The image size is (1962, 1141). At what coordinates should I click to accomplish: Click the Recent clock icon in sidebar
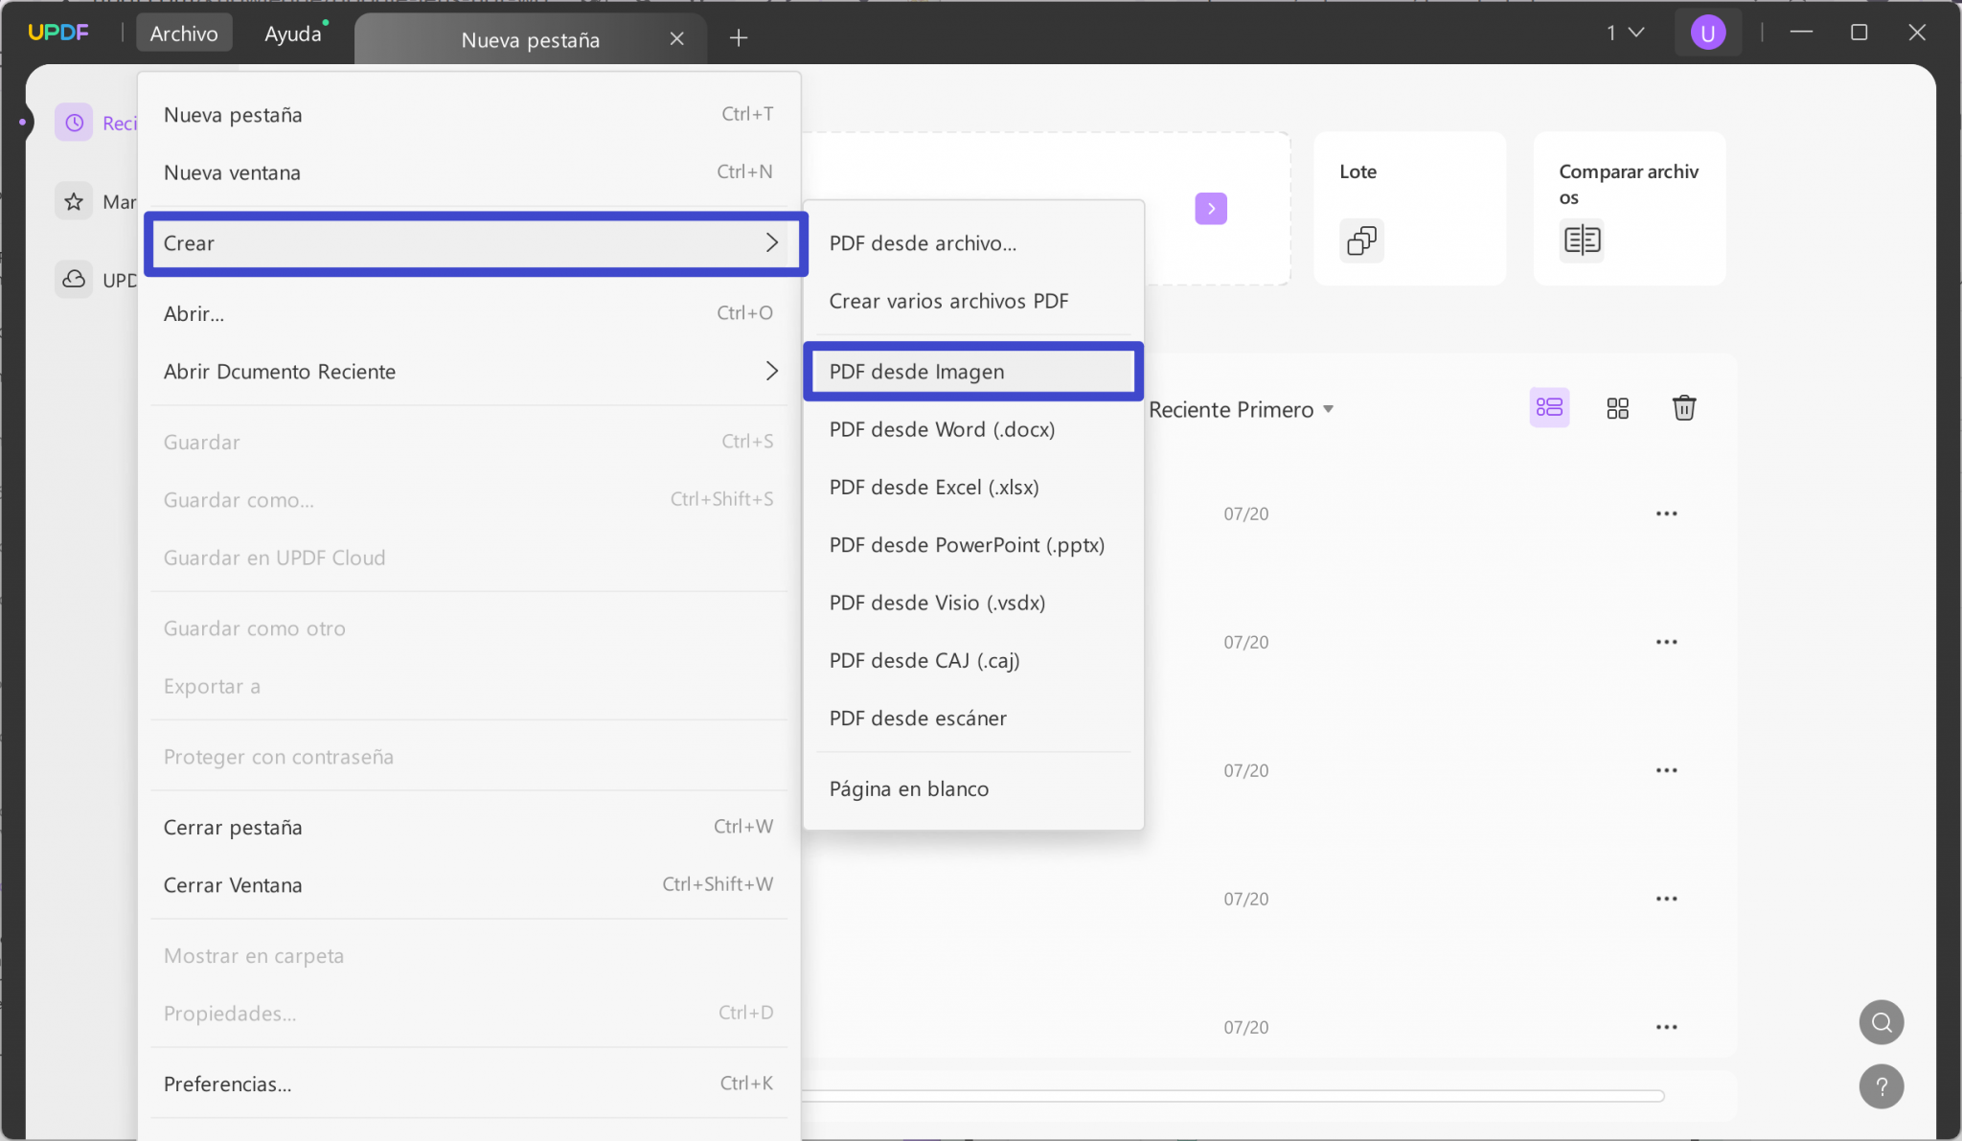[x=74, y=123]
